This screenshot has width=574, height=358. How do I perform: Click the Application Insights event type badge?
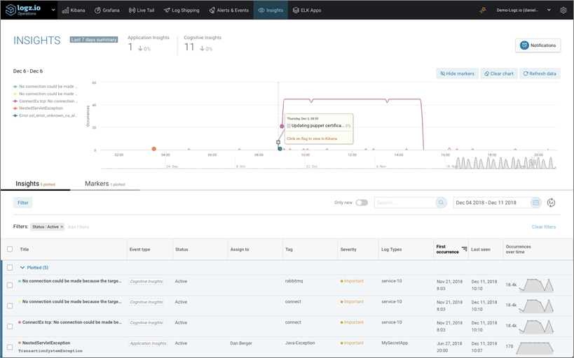[x=148, y=343]
